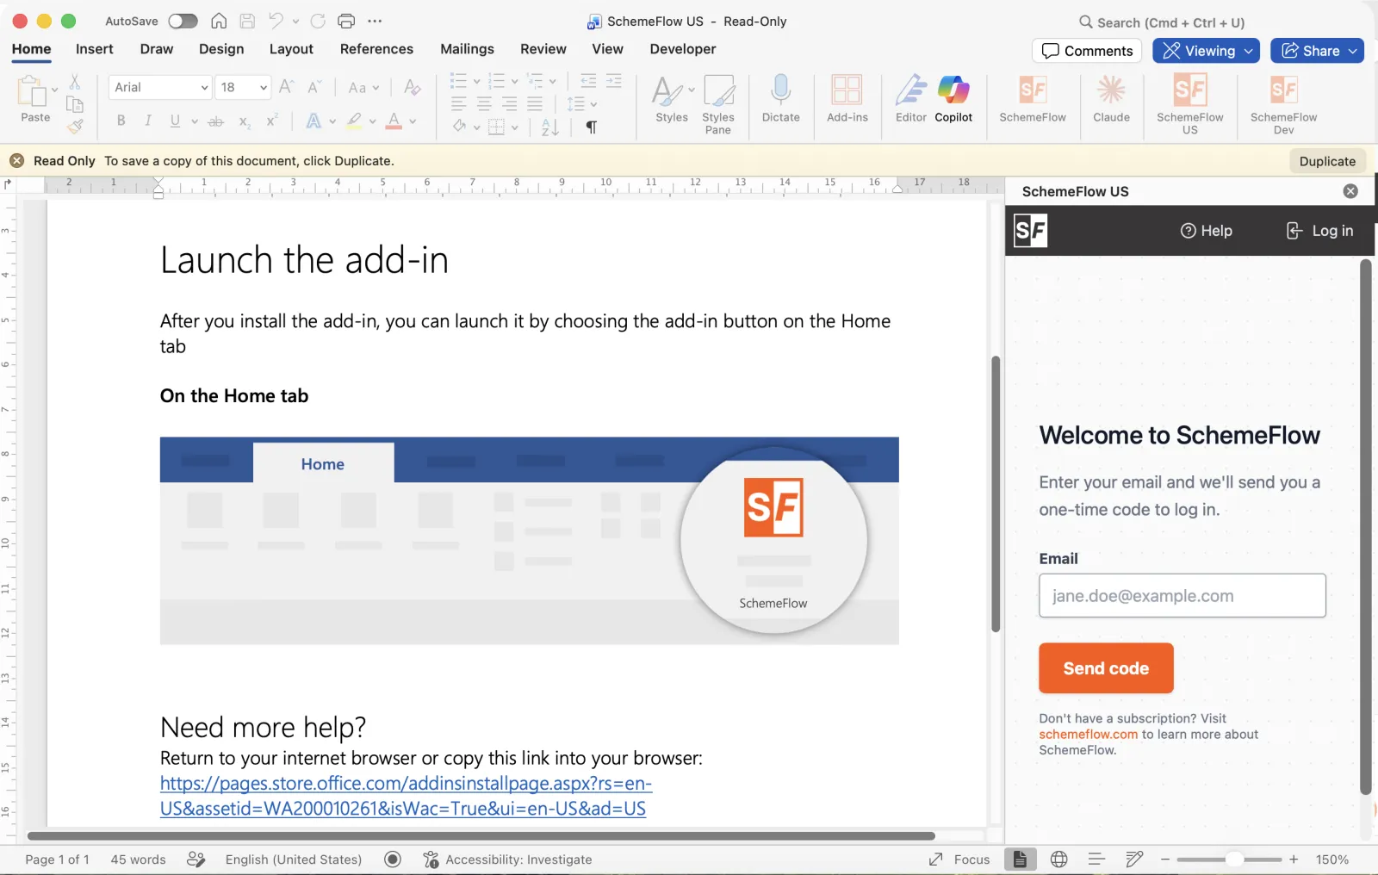Image resolution: width=1378 pixels, height=875 pixels.
Task: Click the Email input field
Action: coord(1182,596)
